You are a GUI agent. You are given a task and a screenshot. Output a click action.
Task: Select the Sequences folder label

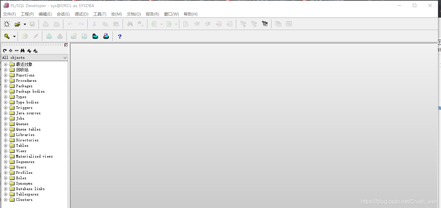(x=25, y=162)
